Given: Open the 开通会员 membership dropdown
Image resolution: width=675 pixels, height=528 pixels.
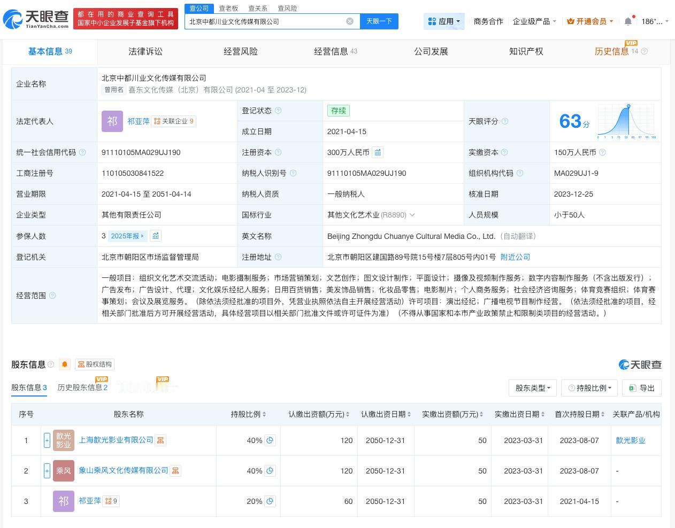Looking at the screenshot, I should pos(590,21).
